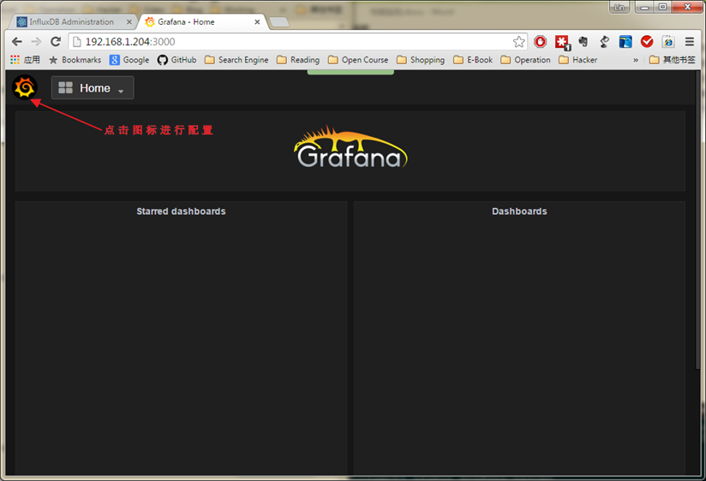Screen dimensions: 706x481
Task: Switch to the InfluxDB Administration tab
Action: pos(70,21)
